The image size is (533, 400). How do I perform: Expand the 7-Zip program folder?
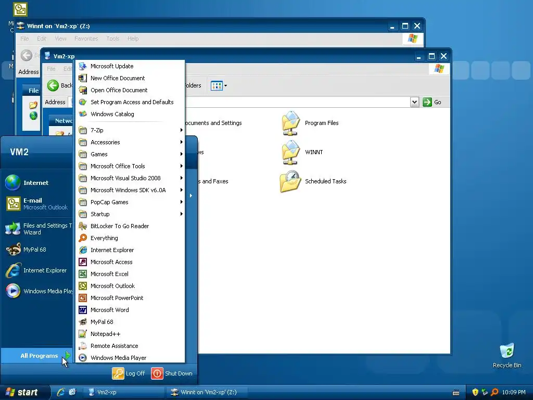(x=130, y=130)
